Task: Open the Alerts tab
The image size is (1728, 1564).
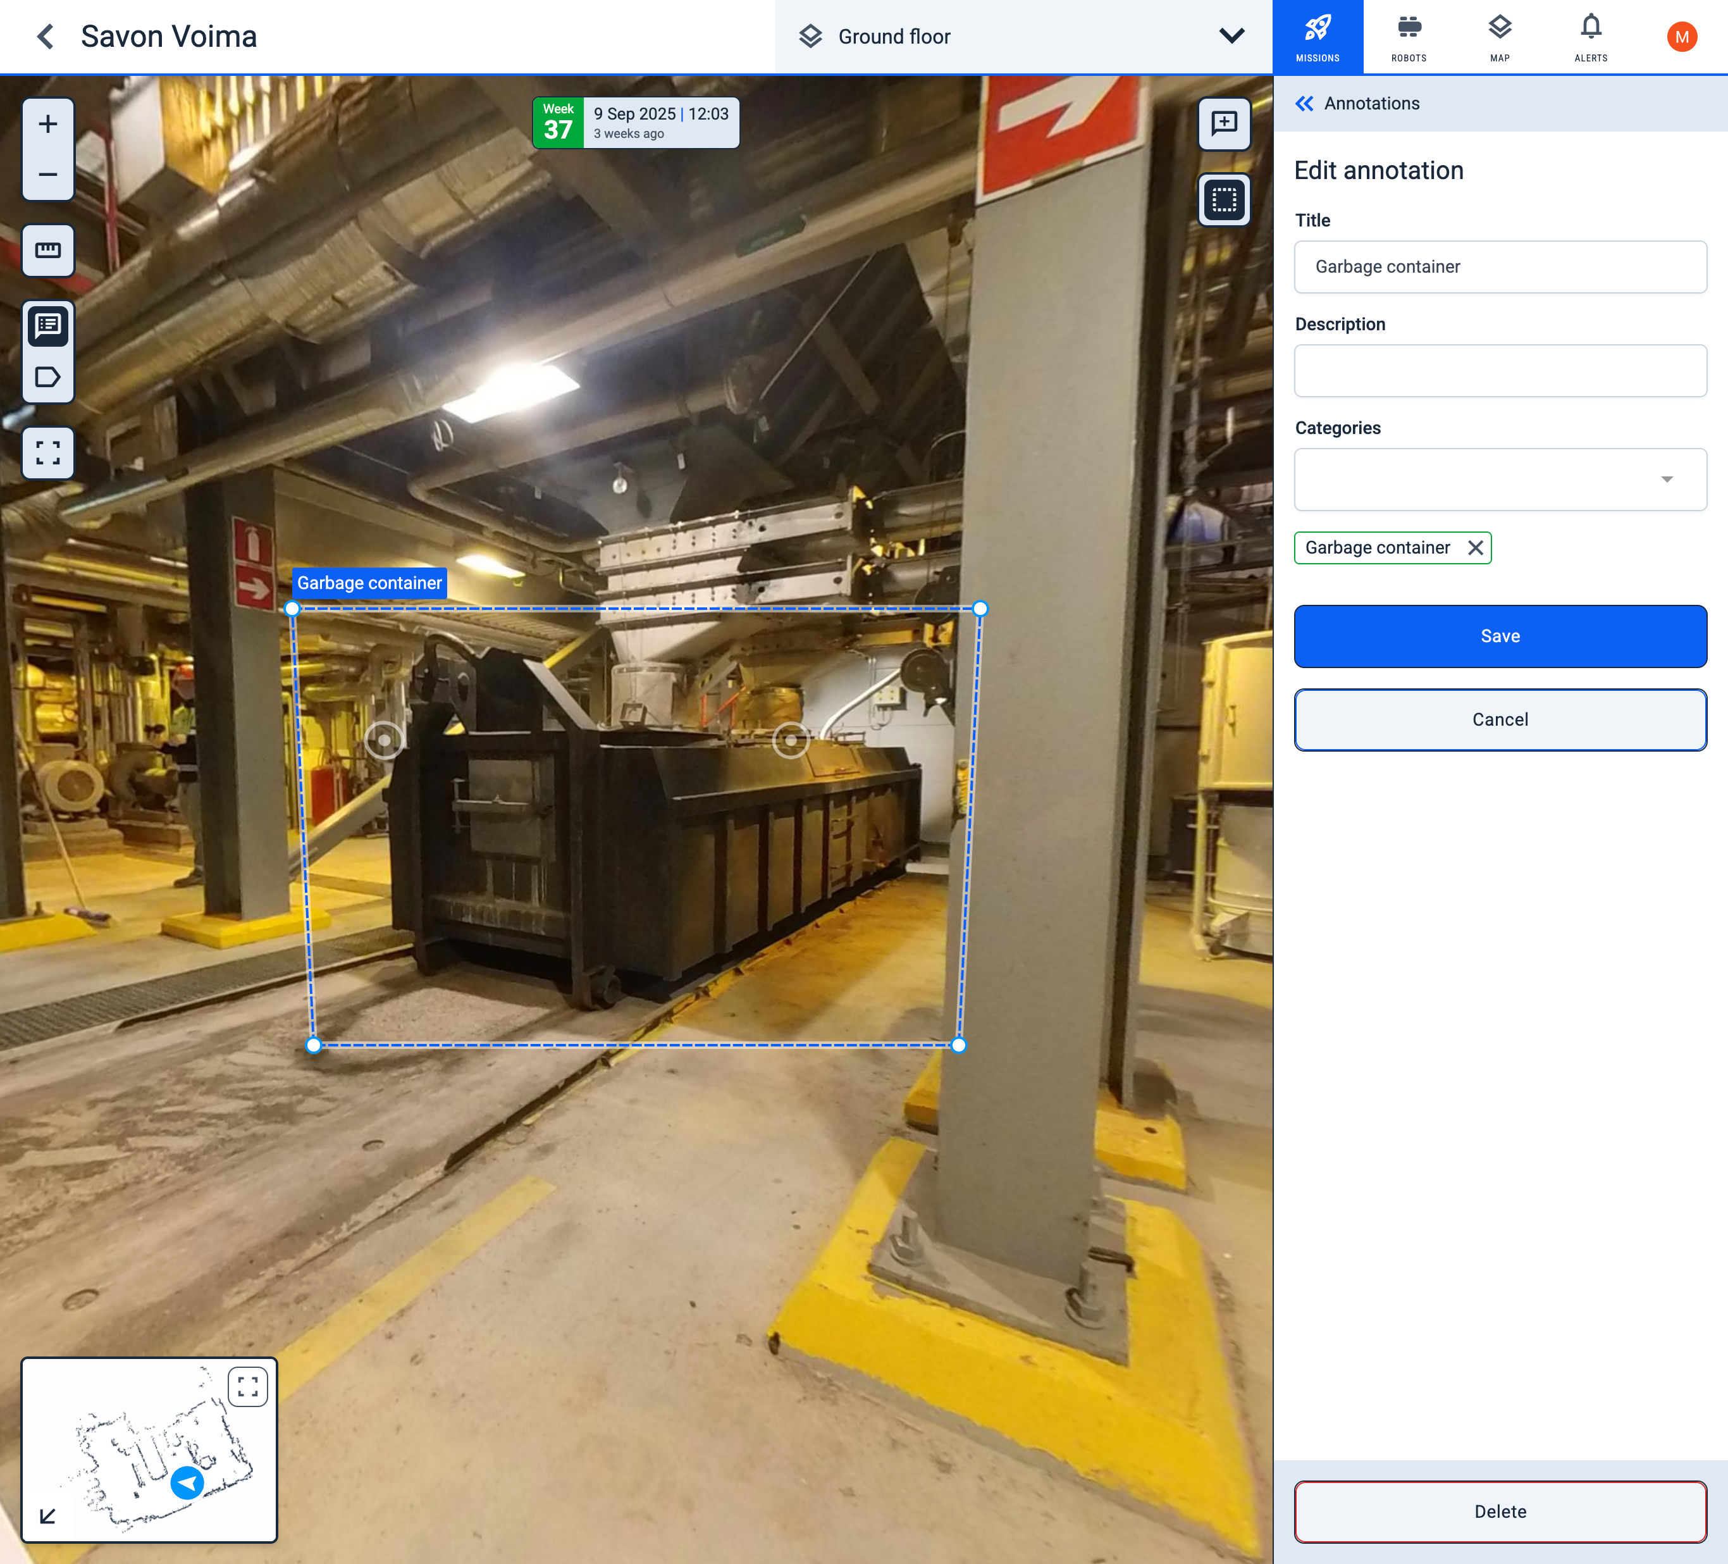Action: coord(1590,37)
